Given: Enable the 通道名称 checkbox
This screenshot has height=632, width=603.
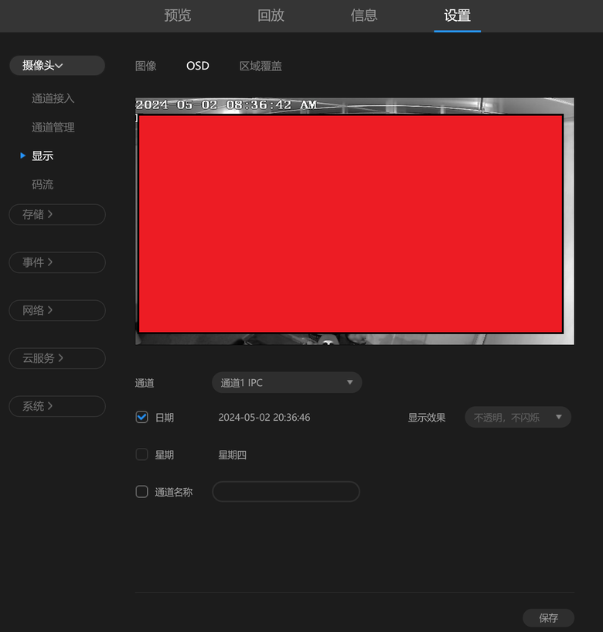Looking at the screenshot, I should (x=141, y=492).
